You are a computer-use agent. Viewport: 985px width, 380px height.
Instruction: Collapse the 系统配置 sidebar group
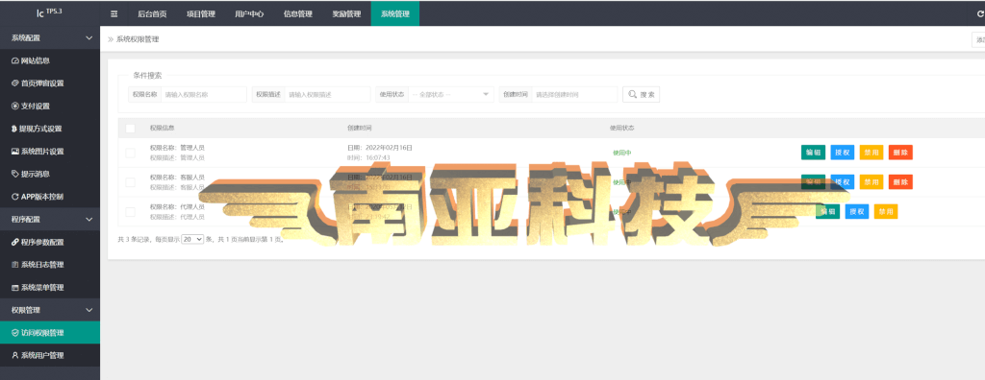tap(50, 37)
